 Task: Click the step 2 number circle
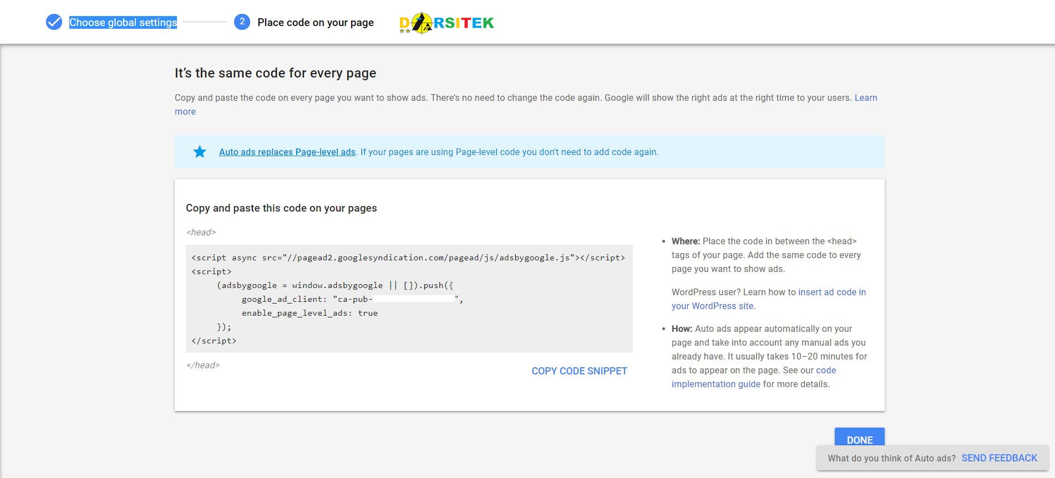(242, 22)
